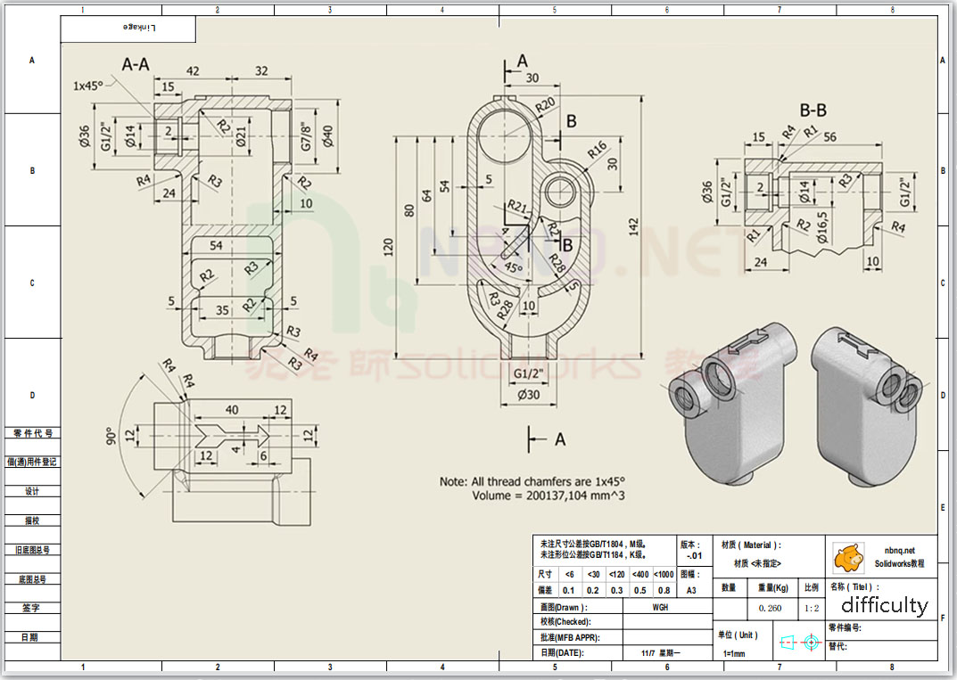This screenshot has width=957, height=680.
Task: Click the '-.01' version value
Action: (694, 555)
